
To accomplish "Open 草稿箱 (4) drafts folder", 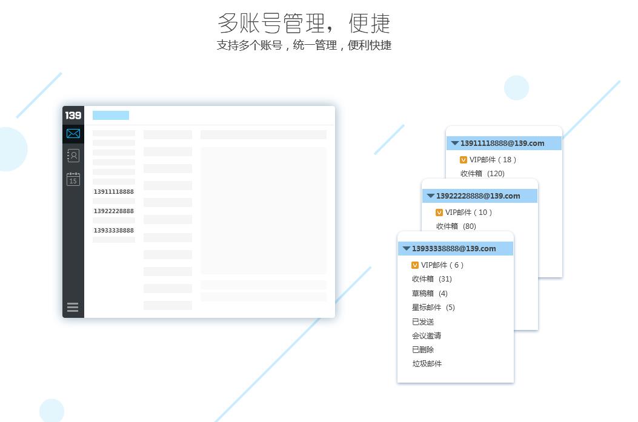I will (x=430, y=293).
